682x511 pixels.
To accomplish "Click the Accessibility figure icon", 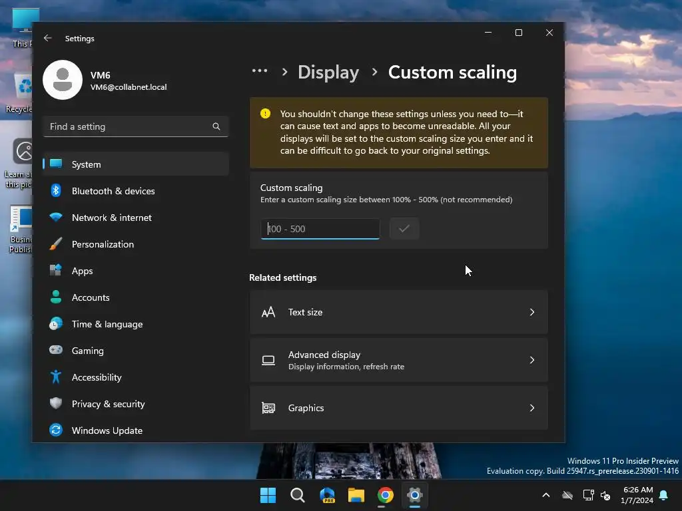I will (x=56, y=377).
